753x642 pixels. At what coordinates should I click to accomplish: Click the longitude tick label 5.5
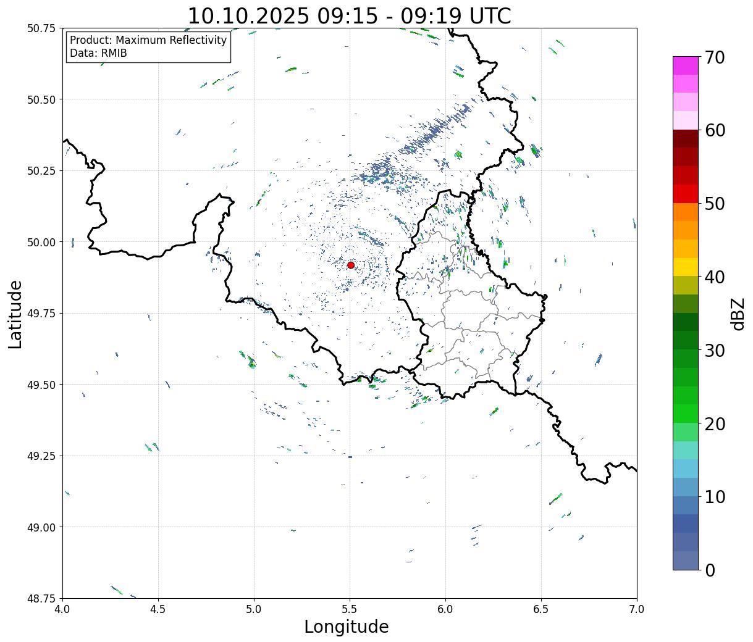[x=350, y=609]
